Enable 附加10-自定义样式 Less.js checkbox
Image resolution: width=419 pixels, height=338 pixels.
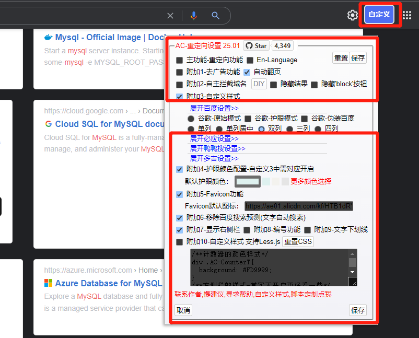(x=180, y=242)
